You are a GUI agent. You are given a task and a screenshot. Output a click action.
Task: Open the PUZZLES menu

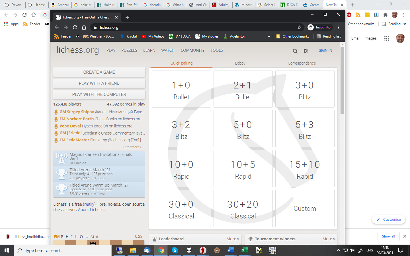tap(129, 50)
